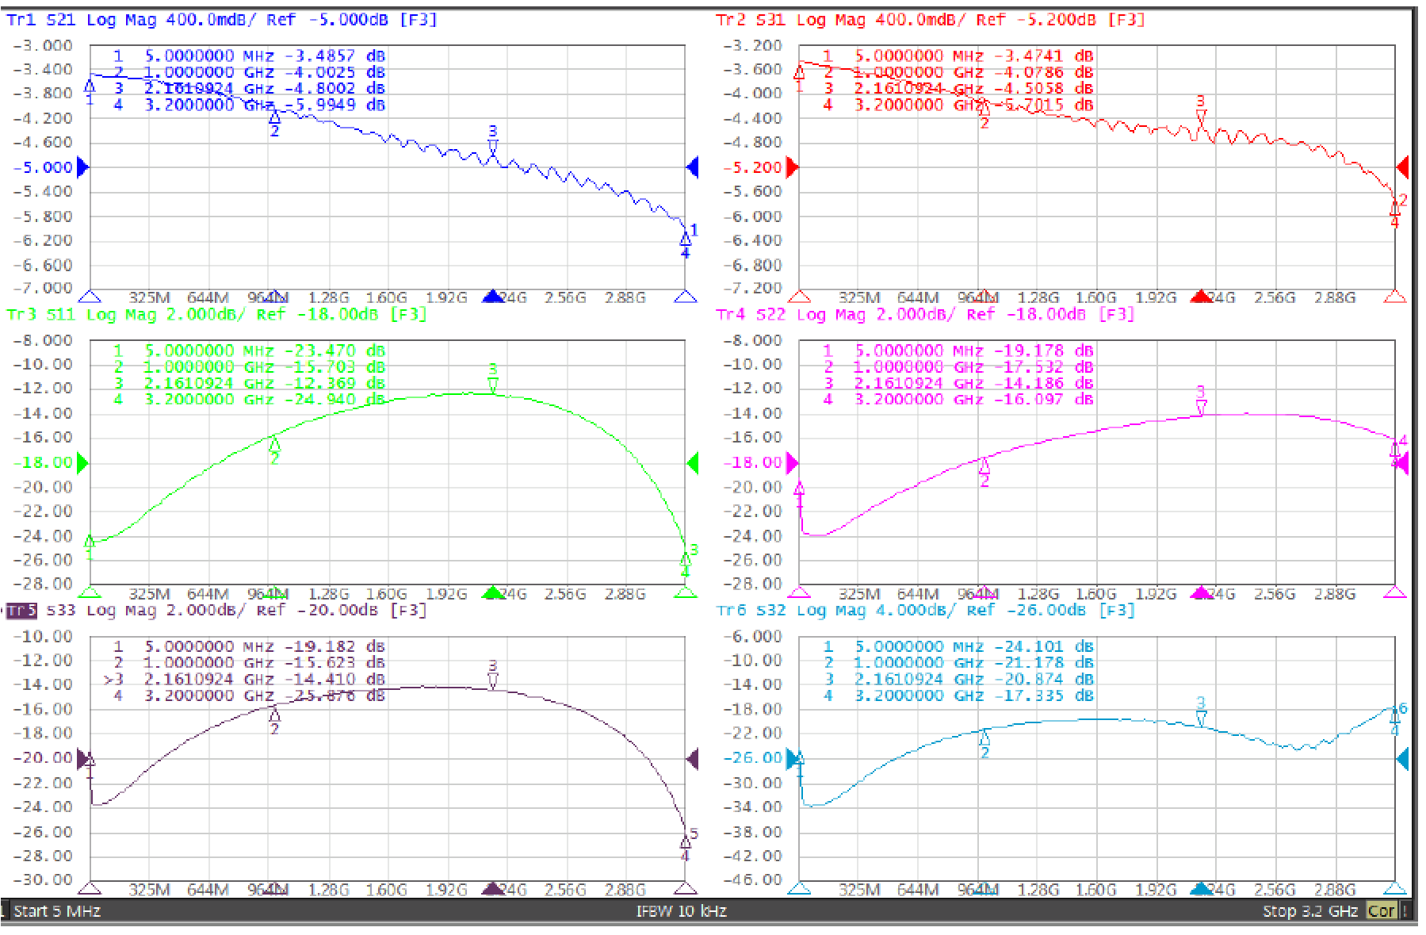Select marker 2 triangle on red S31 trace
The image size is (1426, 935).
[x=984, y=108]
